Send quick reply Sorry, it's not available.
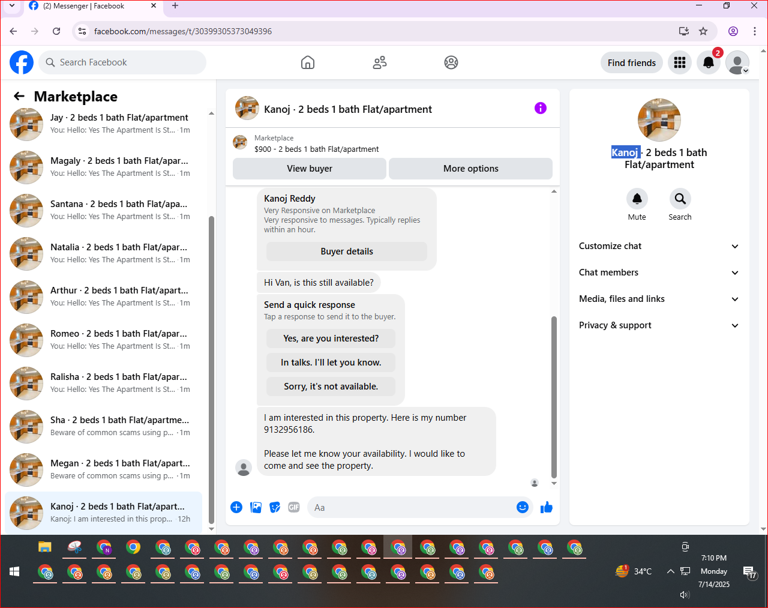Viewport: 768px width, 608px height. click(x=331, y=387)
